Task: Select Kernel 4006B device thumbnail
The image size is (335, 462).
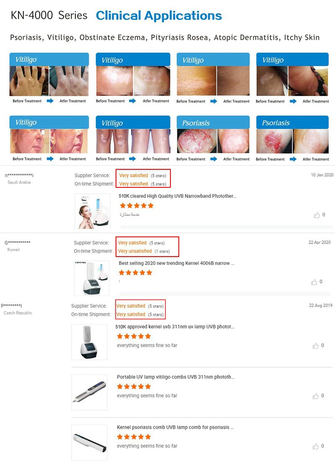Action: pyautogui.click(x=92, y=278)
